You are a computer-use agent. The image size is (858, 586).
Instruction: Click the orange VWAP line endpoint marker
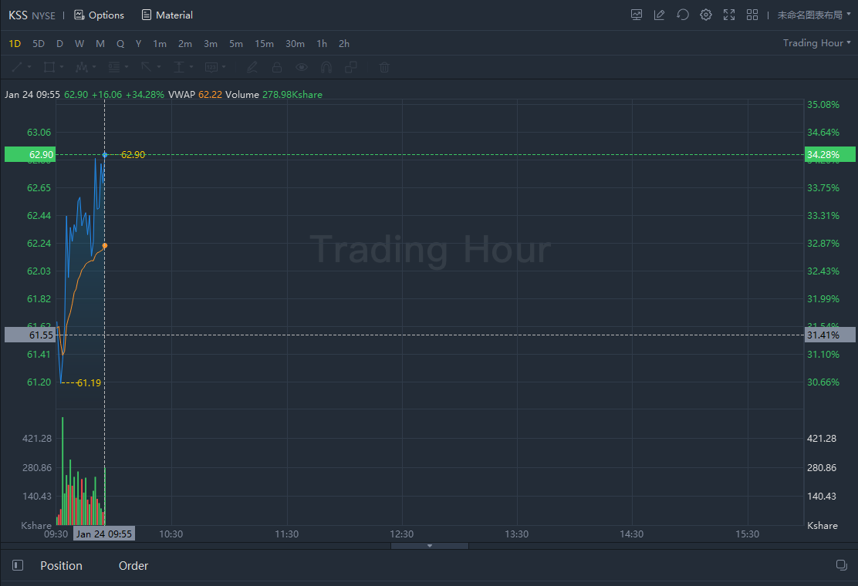pyautogui.click(x=104, y=246)
